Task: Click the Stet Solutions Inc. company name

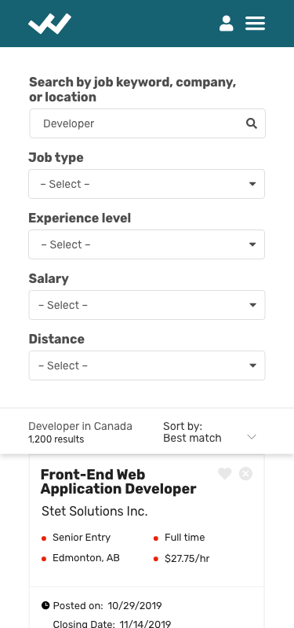Action: pyautogui.click(x=95, y=511)
